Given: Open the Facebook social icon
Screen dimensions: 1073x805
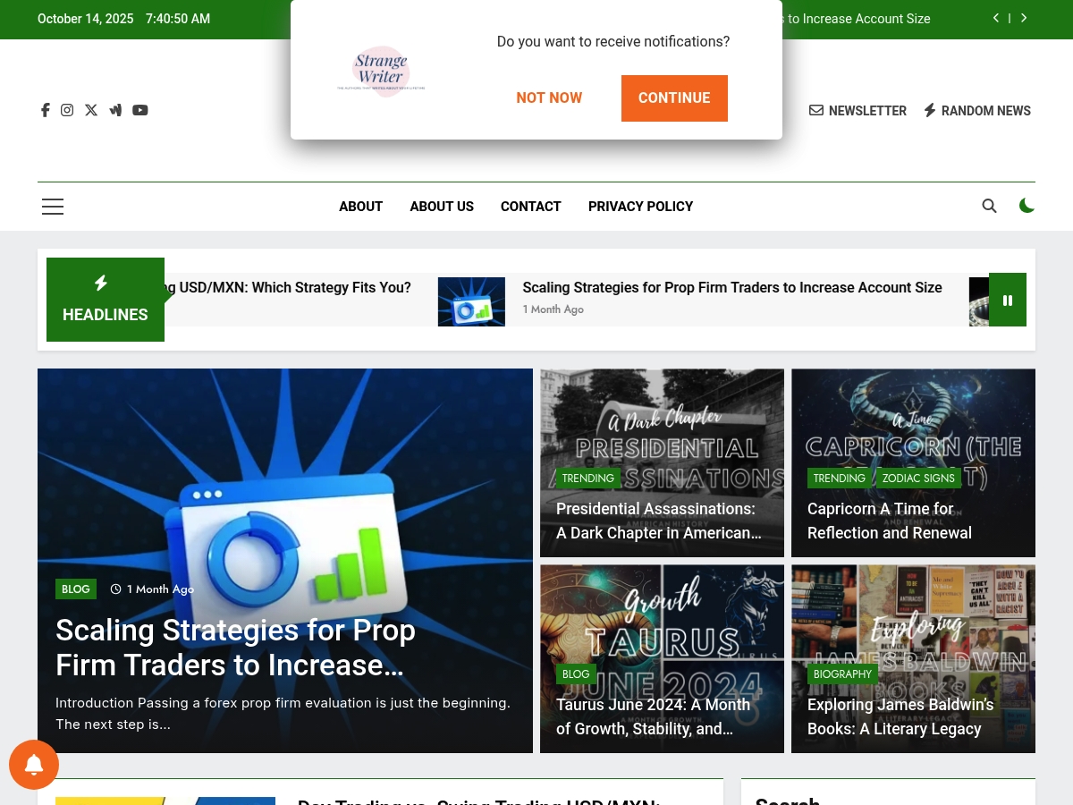Looking at the screenshot, I should coord(46,110).
